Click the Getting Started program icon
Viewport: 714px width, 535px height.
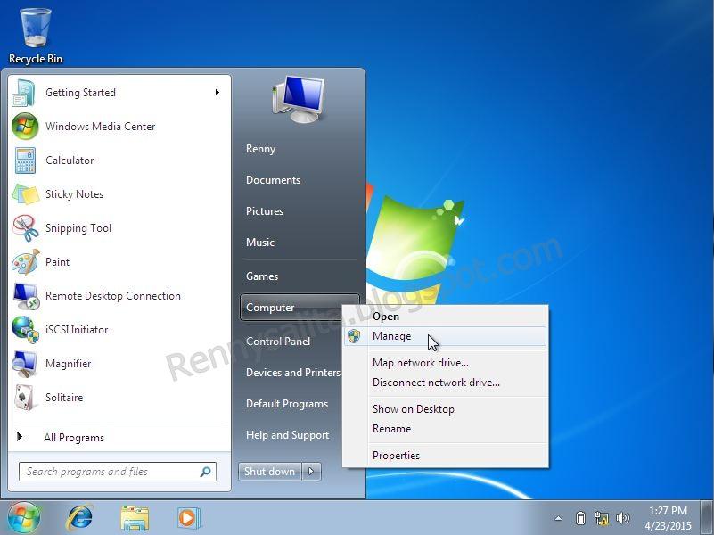[x=24, y=93]
